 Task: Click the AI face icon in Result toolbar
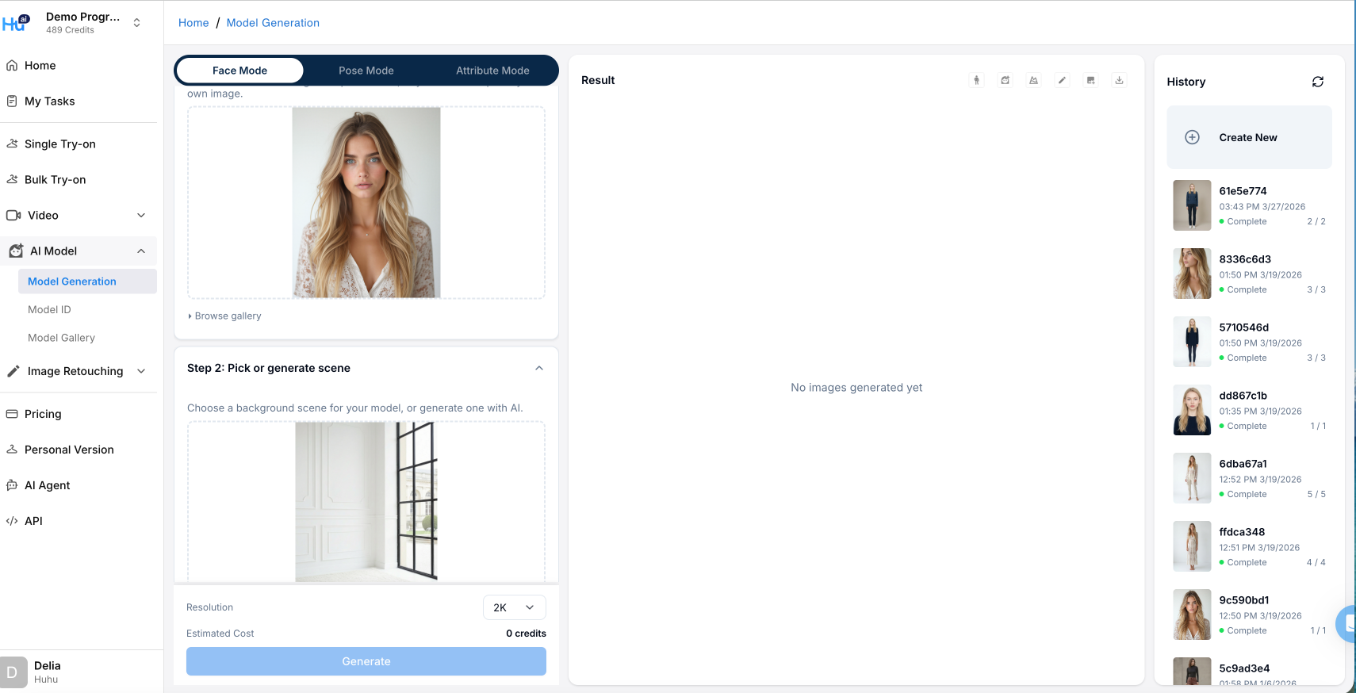[x=1006, y=80]
